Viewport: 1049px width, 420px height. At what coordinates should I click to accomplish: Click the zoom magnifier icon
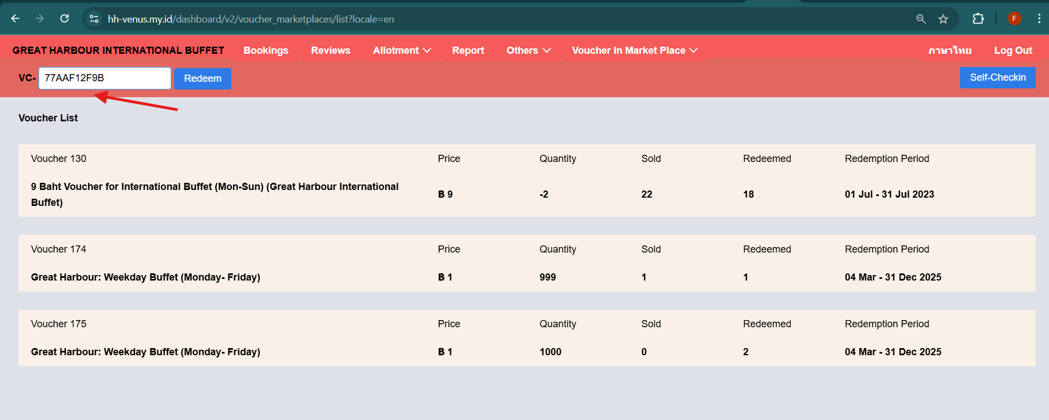(x=921, y=19)
